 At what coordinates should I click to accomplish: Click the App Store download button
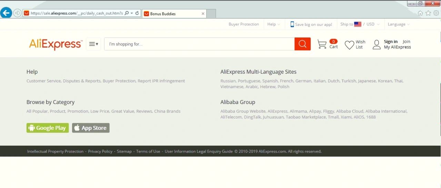pyautogui.click(x=91, y=128)
